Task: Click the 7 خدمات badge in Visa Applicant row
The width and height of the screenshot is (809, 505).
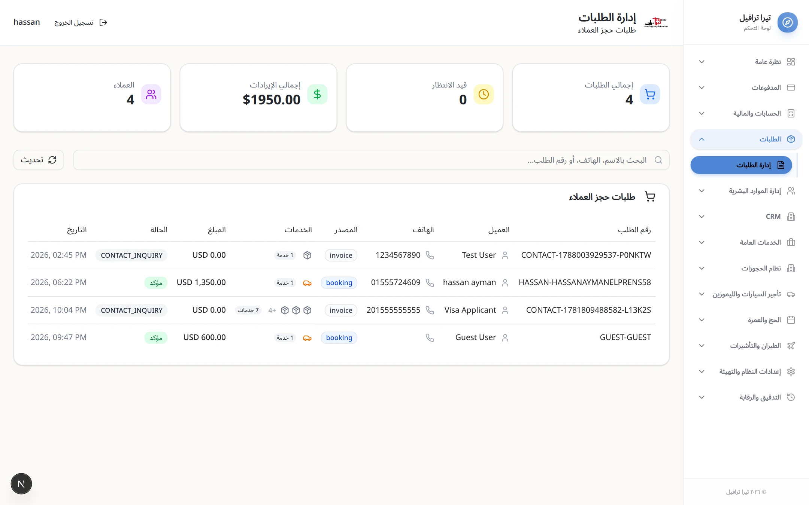Action: click(248, 310)
